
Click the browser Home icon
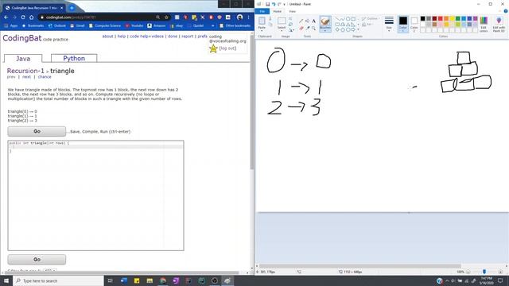32,17
